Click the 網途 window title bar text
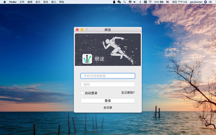Image resolution: width=216 pixels, height=135 pixels. point(108,30)
